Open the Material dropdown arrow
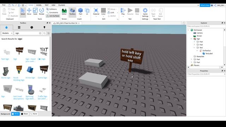This screenshot has height=127, width=226. (96, 17)
